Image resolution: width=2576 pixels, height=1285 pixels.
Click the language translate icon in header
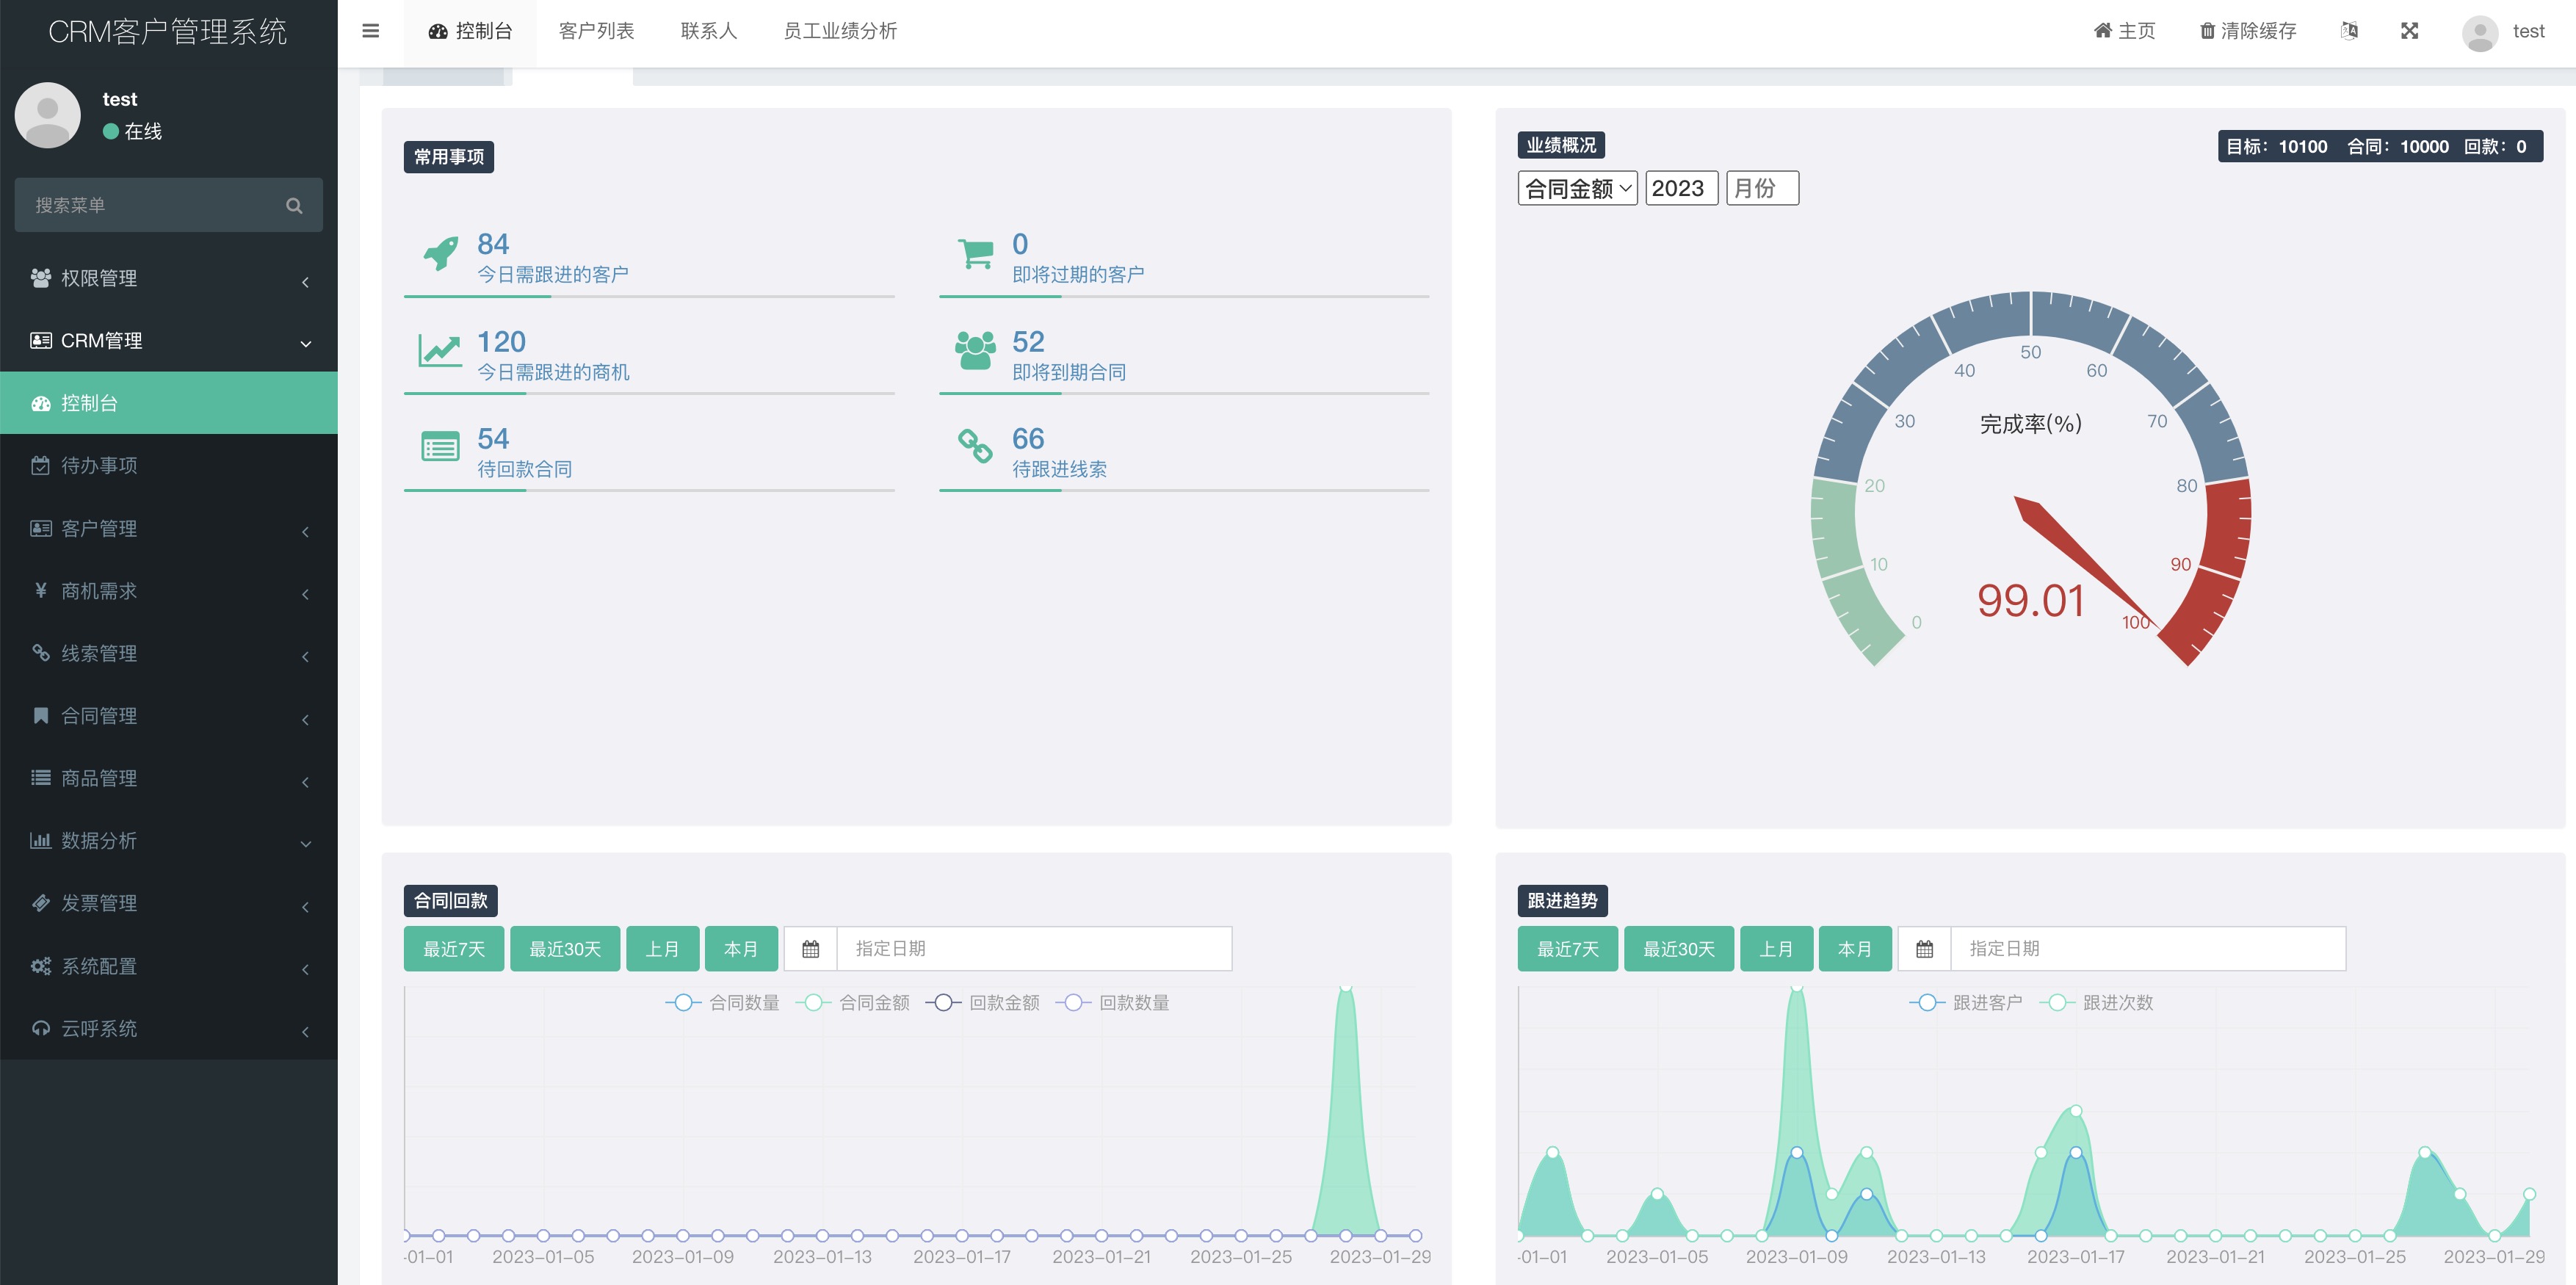pos(2349,31)
